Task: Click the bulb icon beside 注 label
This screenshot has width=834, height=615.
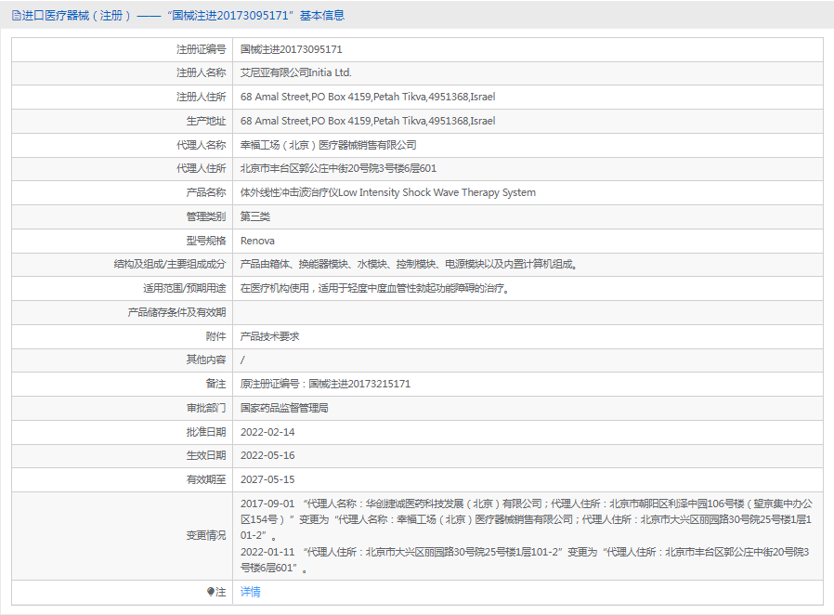Action: coord(211,592)
